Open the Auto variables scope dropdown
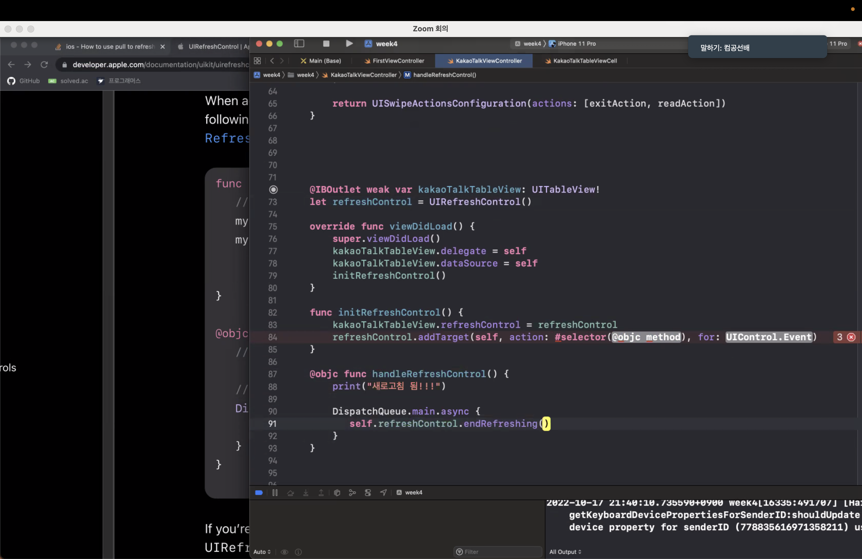Image resolution: width=862 pixels, height=559 pixels. tap(262, 552)
